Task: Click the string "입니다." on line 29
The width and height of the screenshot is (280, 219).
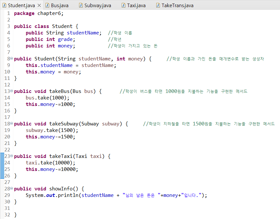Action: (191, 195)
